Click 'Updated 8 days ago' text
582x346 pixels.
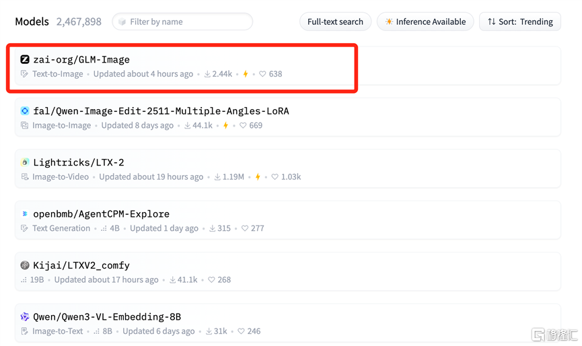tap(137, 125)
